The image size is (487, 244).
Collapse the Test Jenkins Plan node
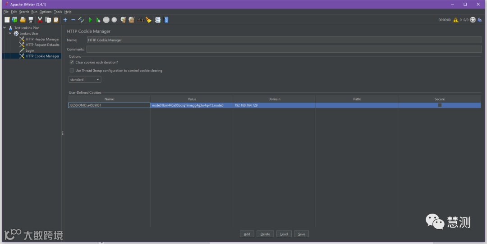tap(5, 27)
